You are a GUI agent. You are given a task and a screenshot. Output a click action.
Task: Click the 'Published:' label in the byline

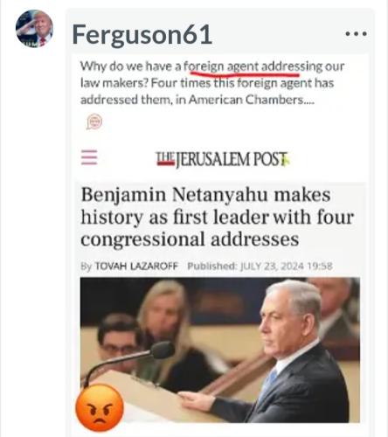point(212,266)
